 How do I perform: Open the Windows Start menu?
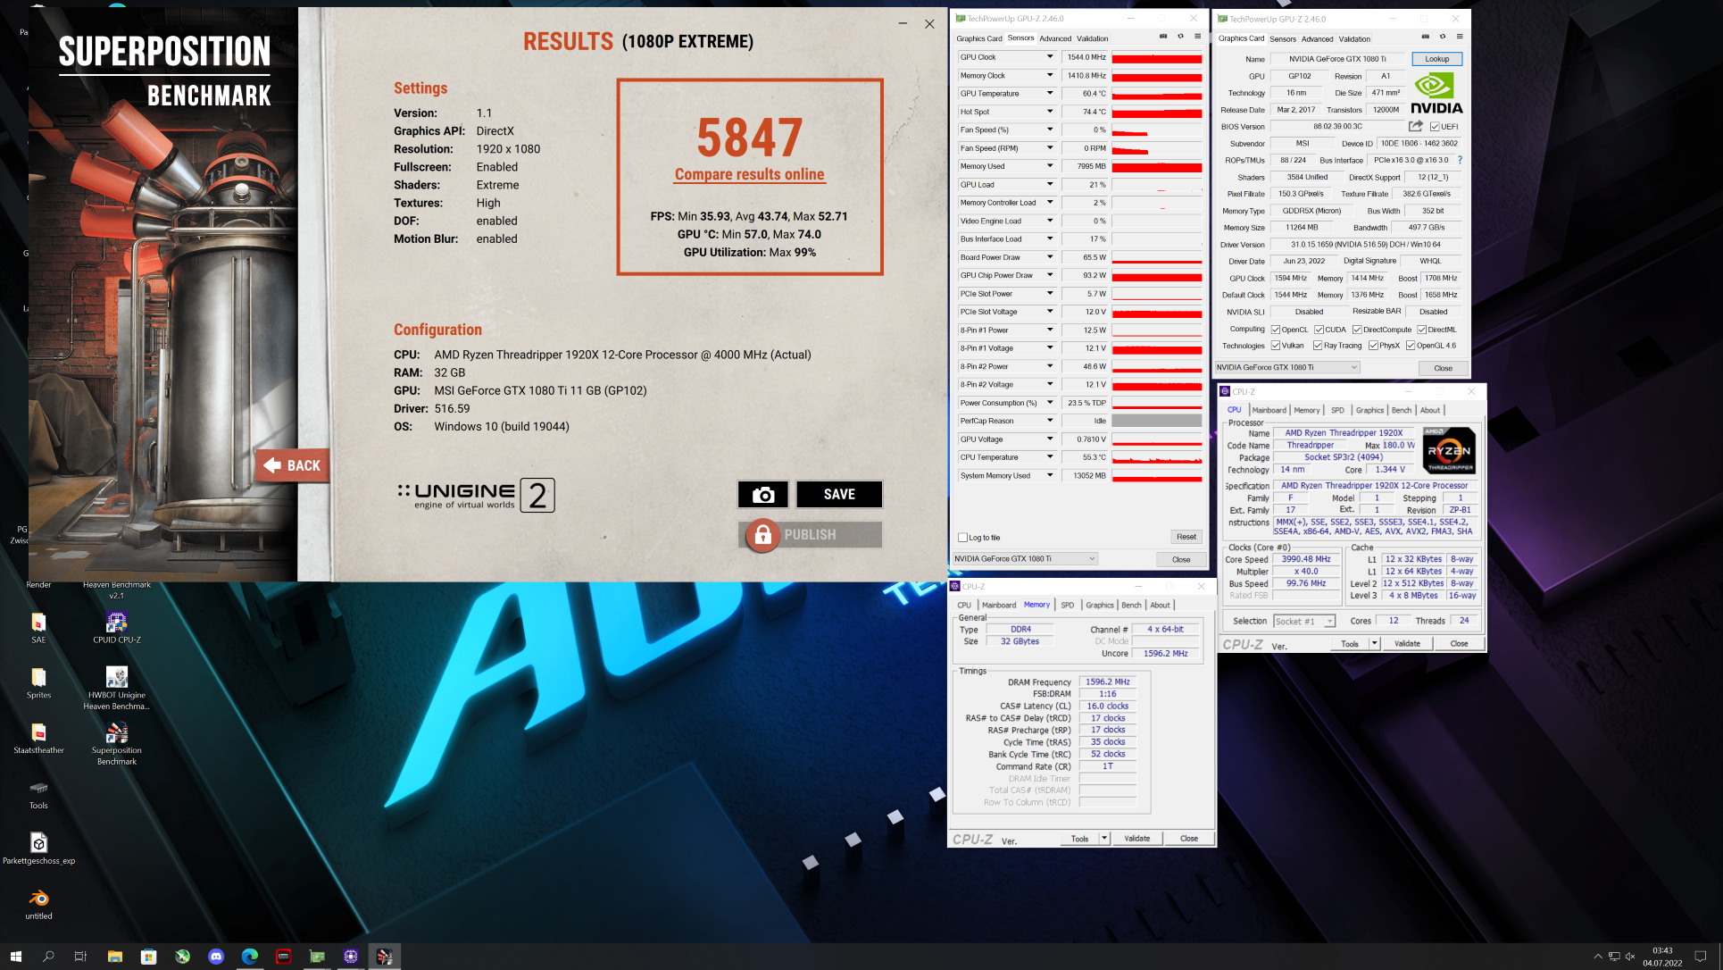point(15,956)
